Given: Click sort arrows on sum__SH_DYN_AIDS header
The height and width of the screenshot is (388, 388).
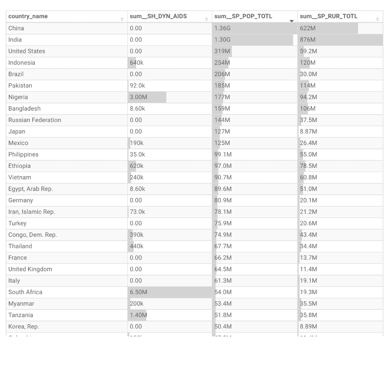Looking at the screenshot, I should pos(207,19).
